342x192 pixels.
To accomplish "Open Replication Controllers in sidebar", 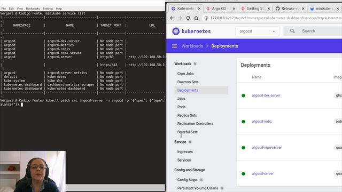I will tap(195, 124).
